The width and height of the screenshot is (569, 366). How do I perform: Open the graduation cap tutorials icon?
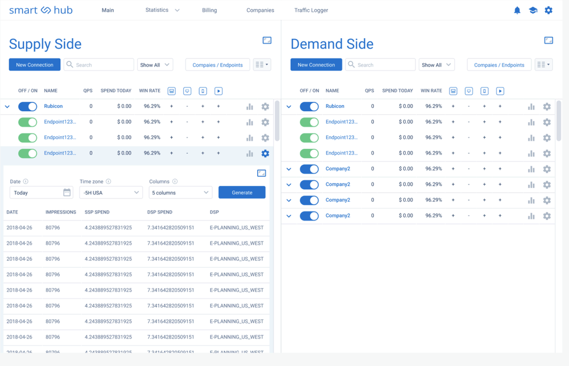533,10
